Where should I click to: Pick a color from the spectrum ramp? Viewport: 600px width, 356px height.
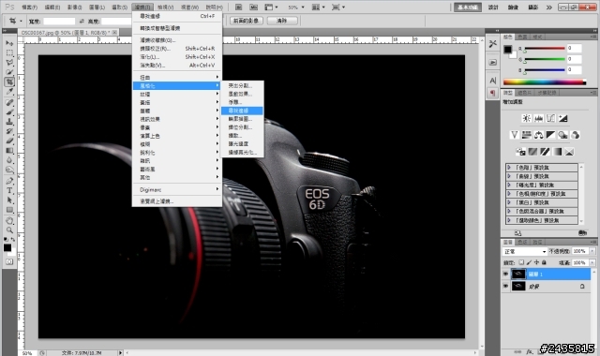(x=545, y=82)
